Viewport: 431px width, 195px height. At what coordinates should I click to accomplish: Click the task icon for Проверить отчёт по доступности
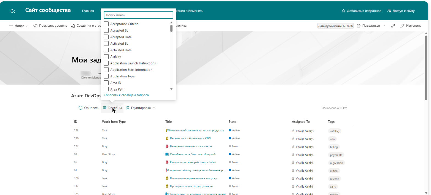pyautogui.click(x=167, y=186)
